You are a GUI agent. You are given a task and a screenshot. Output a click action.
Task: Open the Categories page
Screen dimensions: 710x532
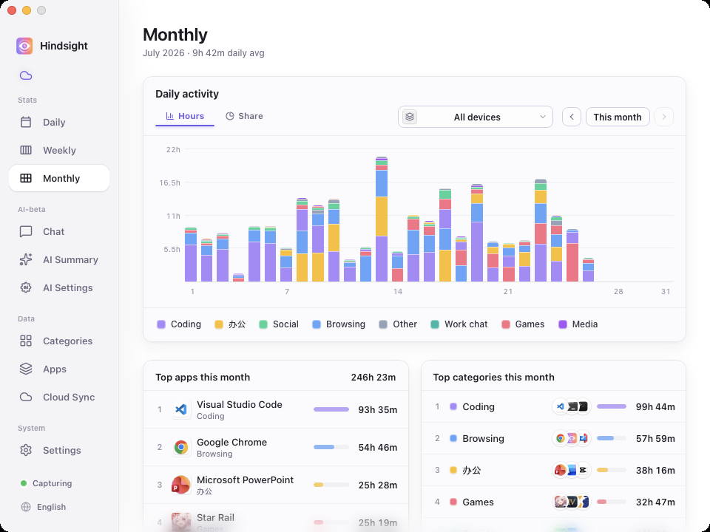pyautogui.click(x=59, y=341)
